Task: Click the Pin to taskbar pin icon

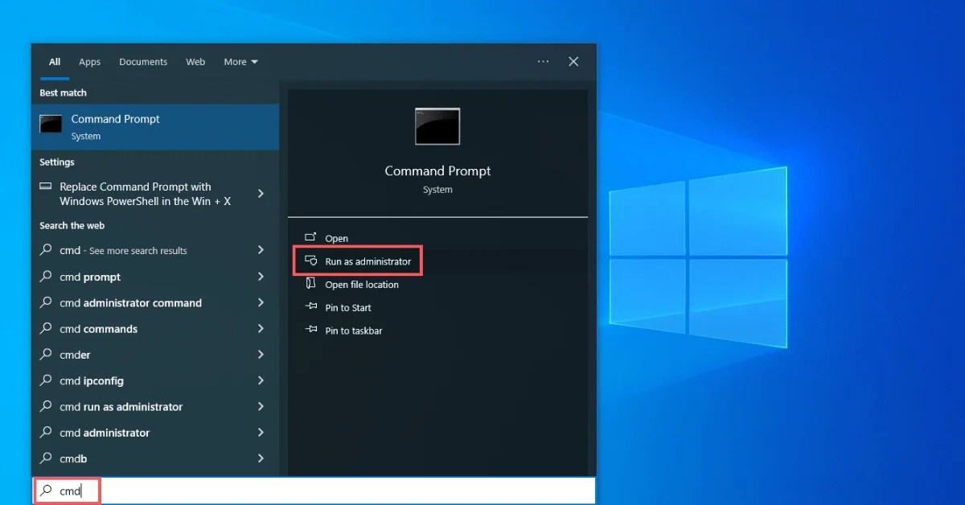Action: tap(310, 331)
